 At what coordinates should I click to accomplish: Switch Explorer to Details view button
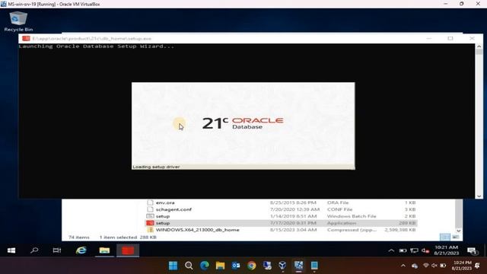pyautogui.click(x=444, y=237)
